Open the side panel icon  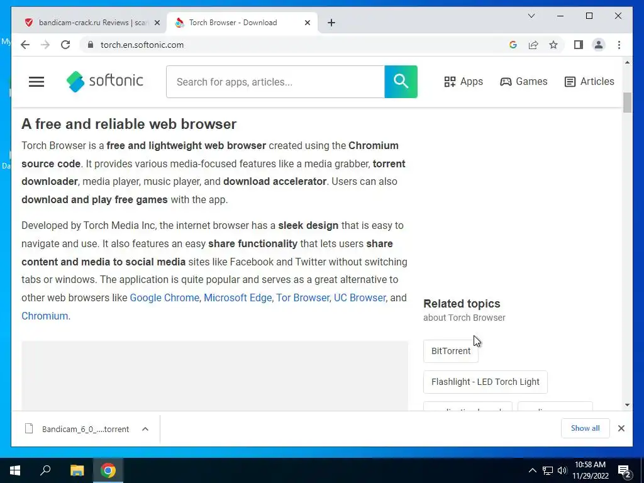click(579, 45)
